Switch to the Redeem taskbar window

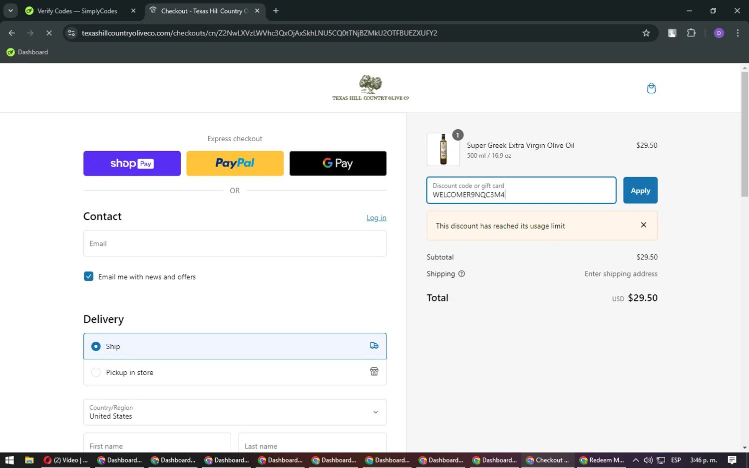coord(602,460)
